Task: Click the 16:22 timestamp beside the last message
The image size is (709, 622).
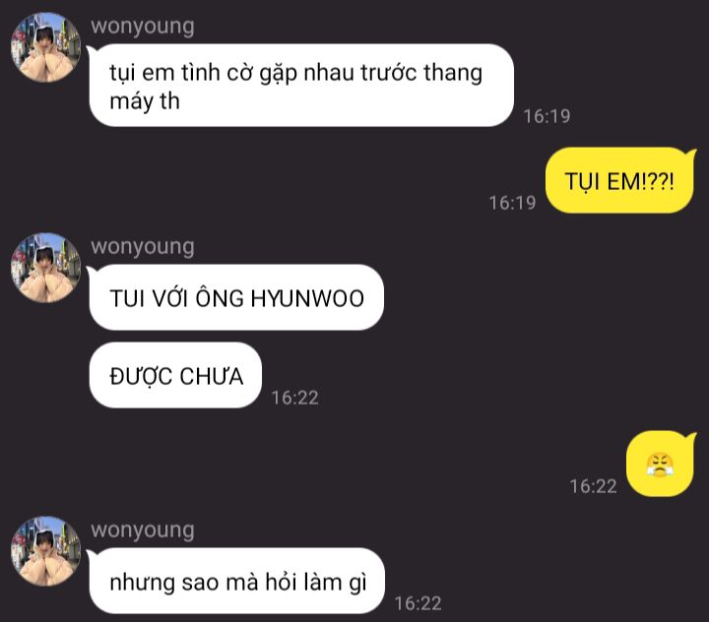Action: 418,603
